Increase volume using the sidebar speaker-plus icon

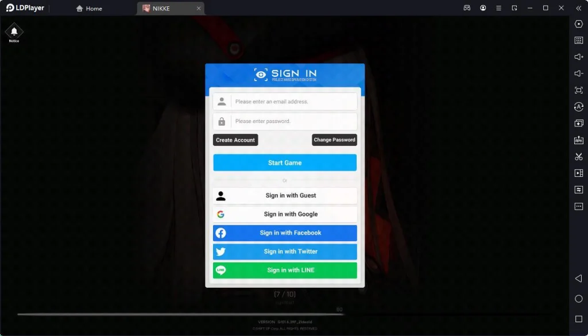tap(579, 57)
